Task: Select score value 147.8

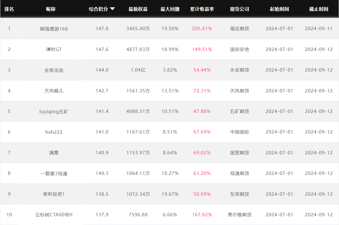Action: [102, 29]
